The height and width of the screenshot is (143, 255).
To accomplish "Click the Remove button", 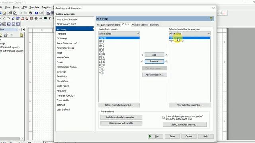I will coord(154,62).
